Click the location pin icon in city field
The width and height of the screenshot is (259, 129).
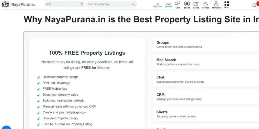[x=81, y=4]
